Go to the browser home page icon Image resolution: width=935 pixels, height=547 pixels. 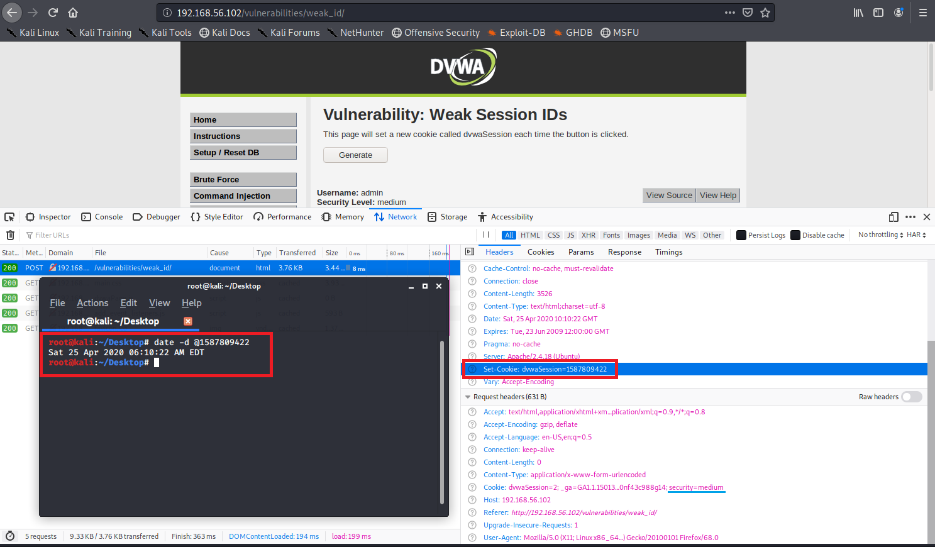73,13
